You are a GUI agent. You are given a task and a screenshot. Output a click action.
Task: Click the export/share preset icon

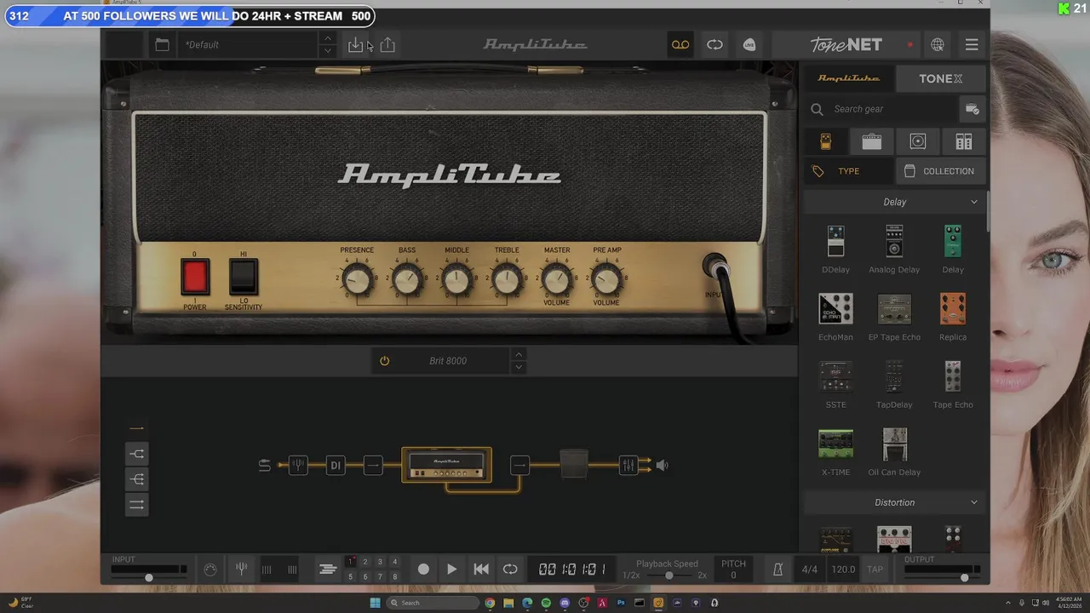tap(387, 45)
